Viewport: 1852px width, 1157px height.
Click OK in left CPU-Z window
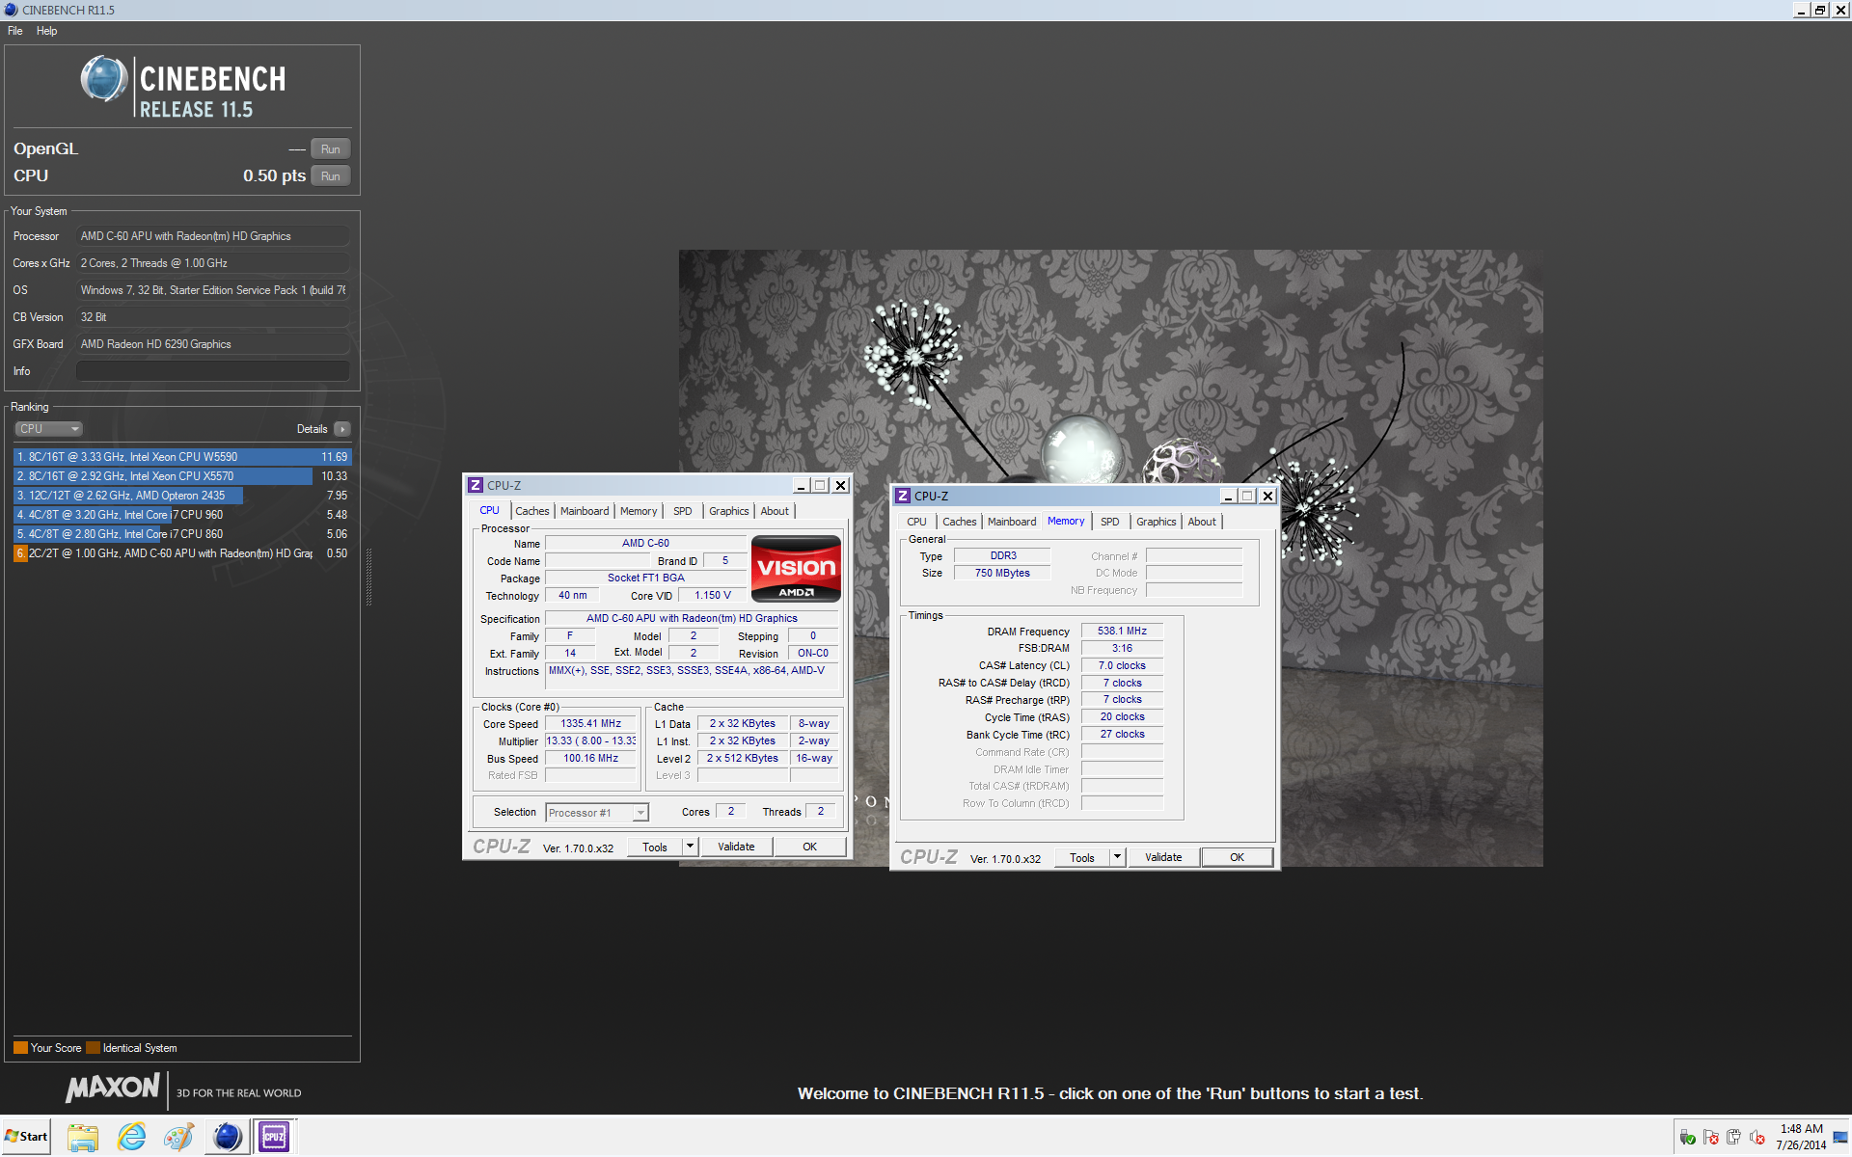pos(809,847)
